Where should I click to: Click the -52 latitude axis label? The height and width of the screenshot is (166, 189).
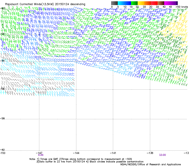(2, 34)
